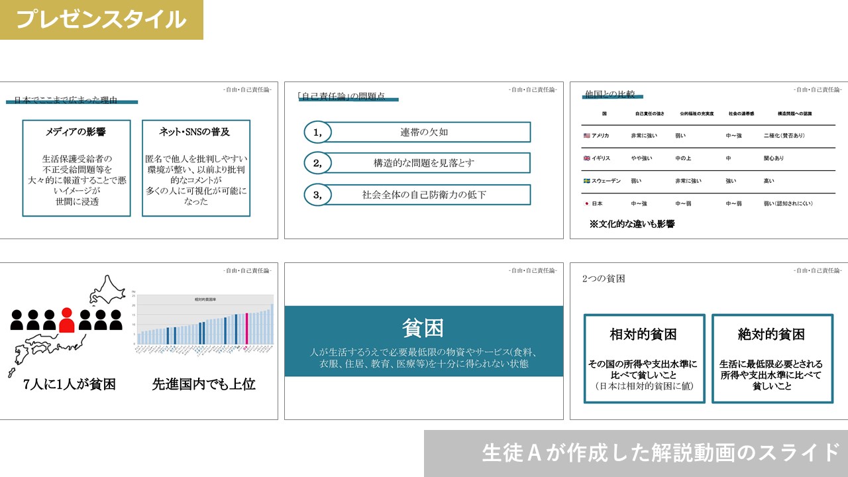
Task: Click the UK flag icon beside イギリス
Action: coord(586,158)
